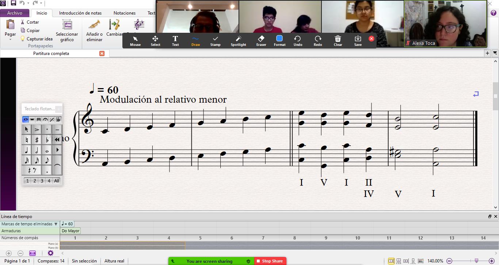Screen dimensions: 499x265
Task: Click the Stop Share button
Action: coord(270,261)
